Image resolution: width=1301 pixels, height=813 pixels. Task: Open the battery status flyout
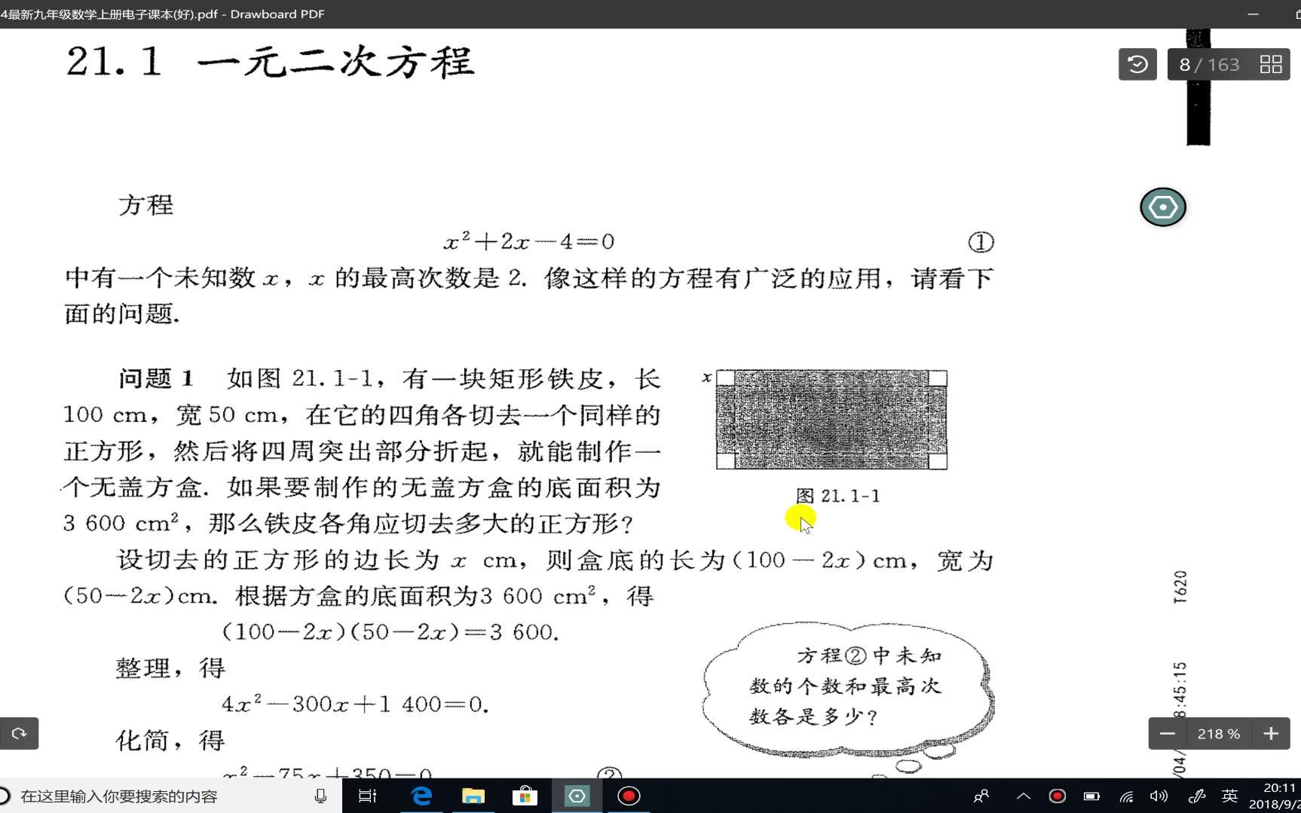[x=1091, y=796]
